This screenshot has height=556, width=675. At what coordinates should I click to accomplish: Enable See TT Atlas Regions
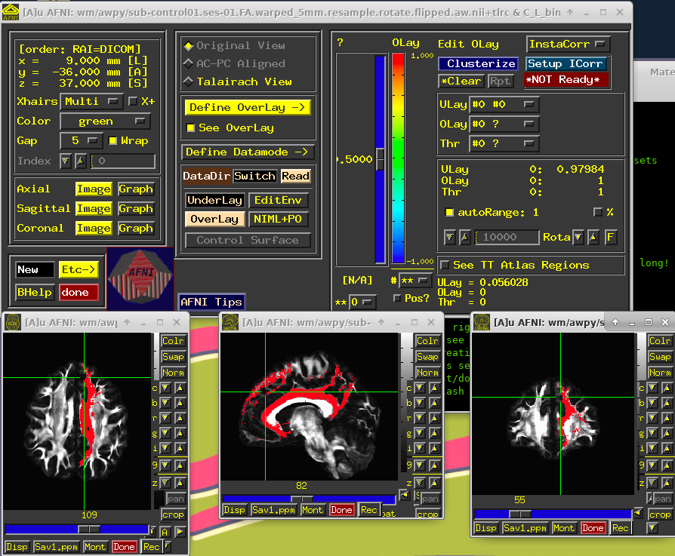click(445, 265)
